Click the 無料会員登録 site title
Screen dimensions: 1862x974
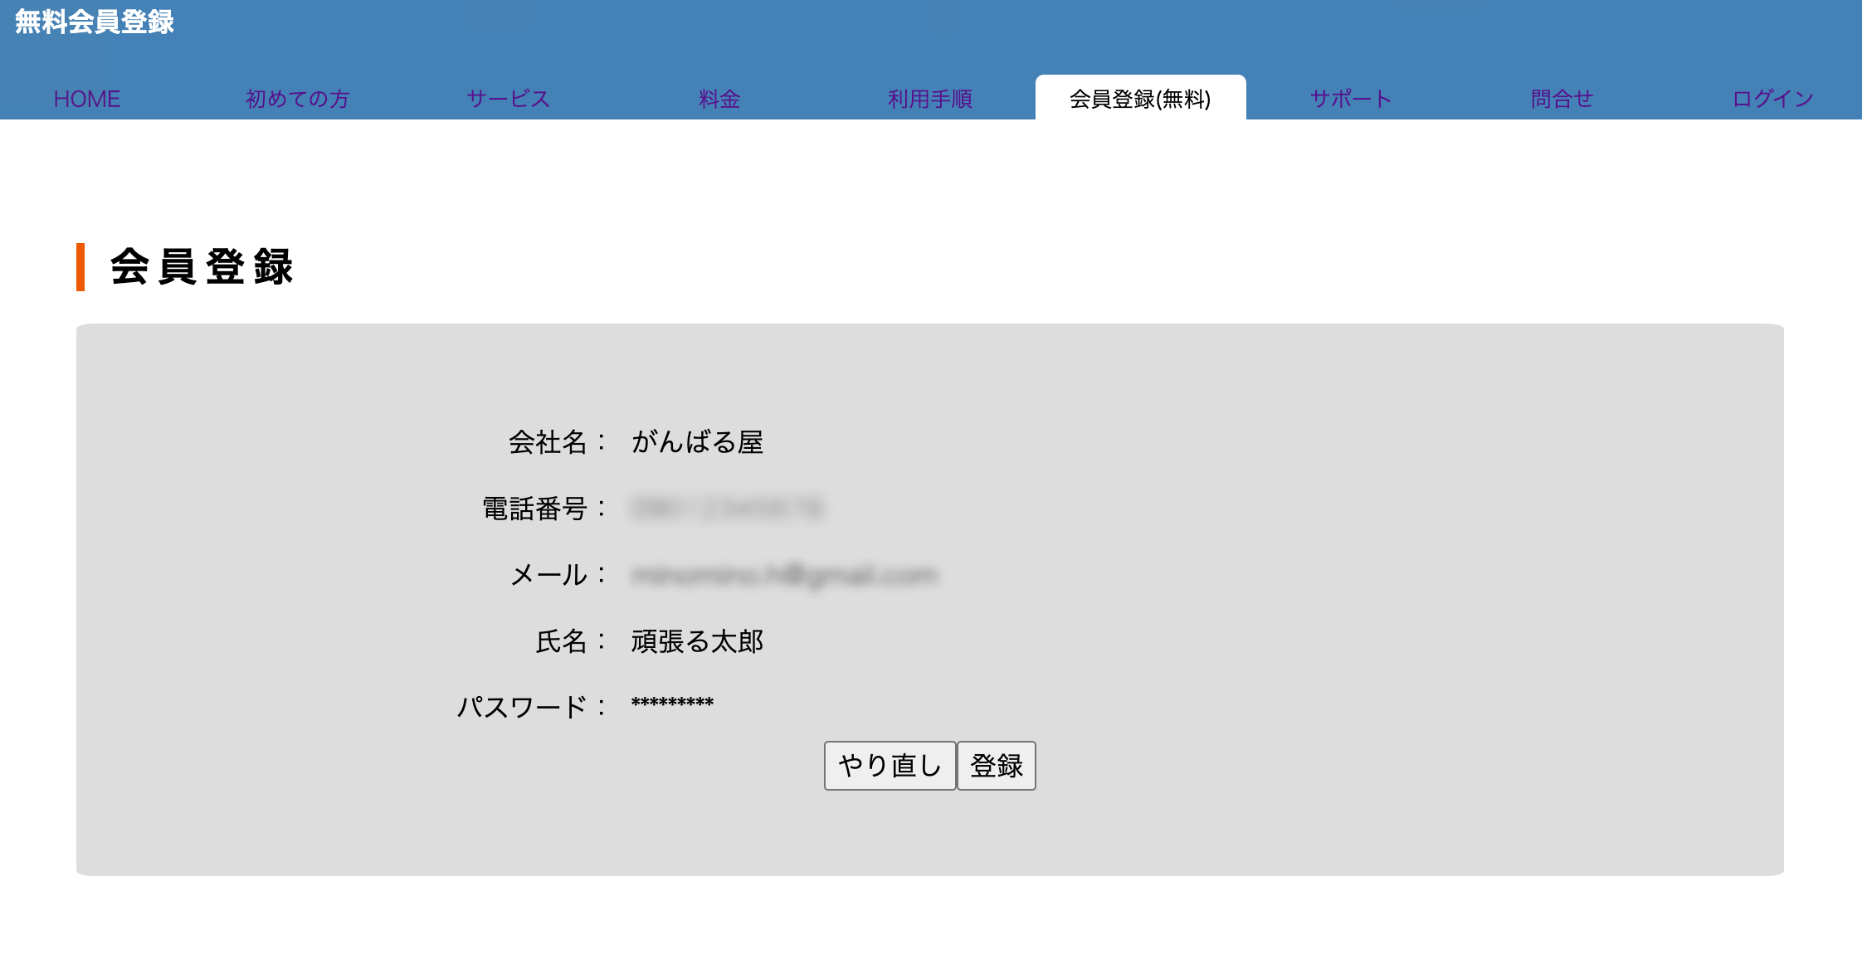coord(95,22)
